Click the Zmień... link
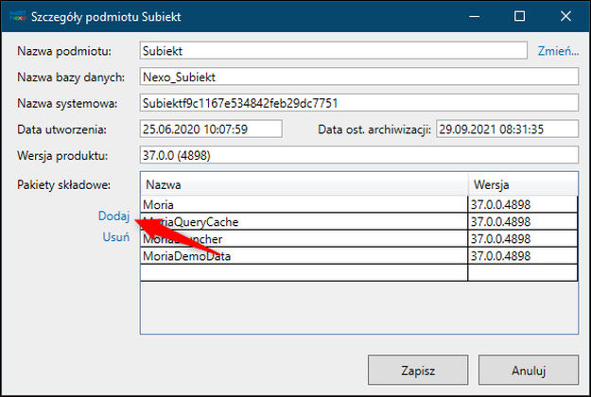Image resolution: width=591 pixels, height=397 pixels. pyautogui.click(x=558, y=50)
